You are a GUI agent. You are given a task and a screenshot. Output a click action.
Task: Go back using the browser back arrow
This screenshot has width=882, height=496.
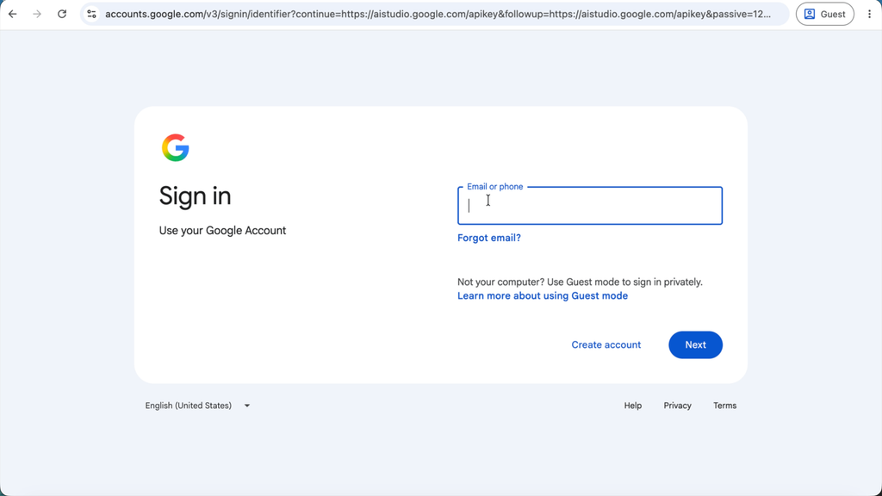[12, 14]
